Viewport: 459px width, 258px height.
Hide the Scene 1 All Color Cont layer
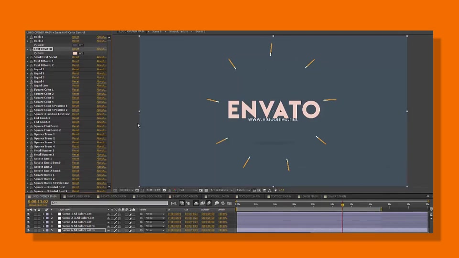(x=28, y=214)
